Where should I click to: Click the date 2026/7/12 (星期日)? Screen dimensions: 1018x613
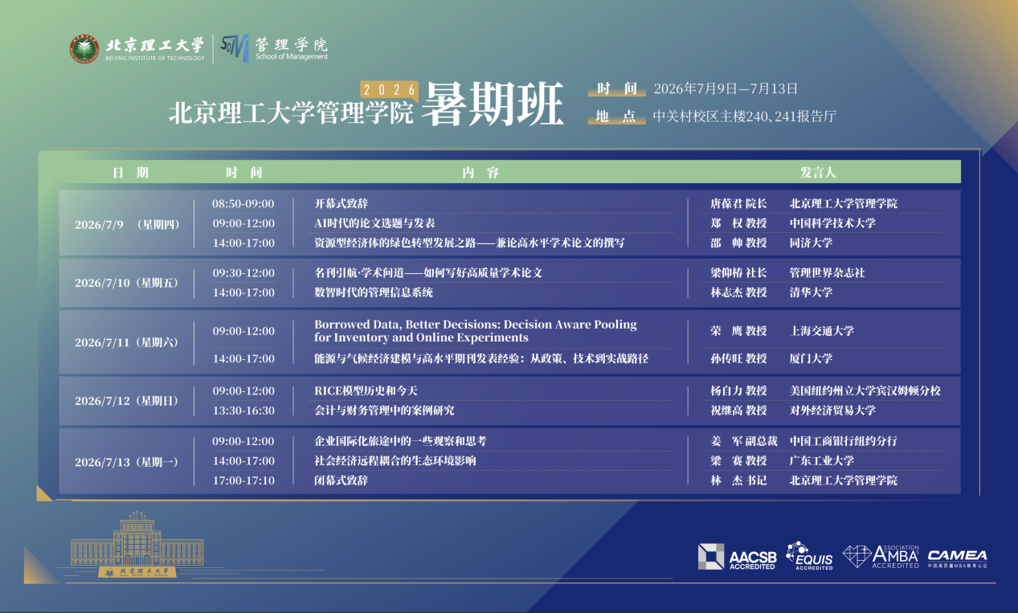[x=125, y=400]
